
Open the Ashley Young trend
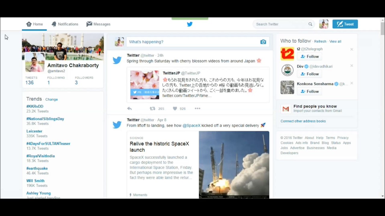(x=38, y=193)
